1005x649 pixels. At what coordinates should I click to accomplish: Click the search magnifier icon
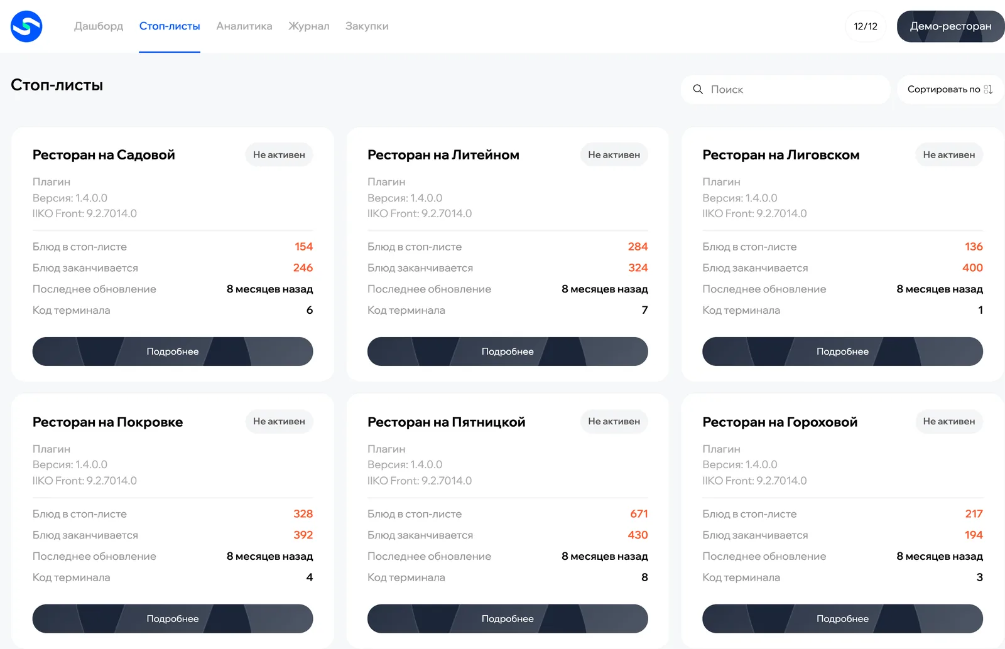pos(698,89)
